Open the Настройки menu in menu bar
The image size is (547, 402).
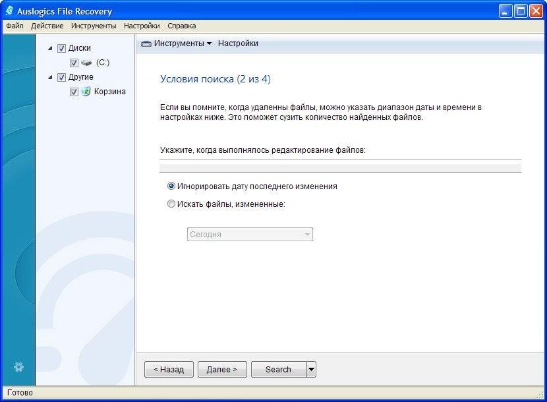click(142, 26)
